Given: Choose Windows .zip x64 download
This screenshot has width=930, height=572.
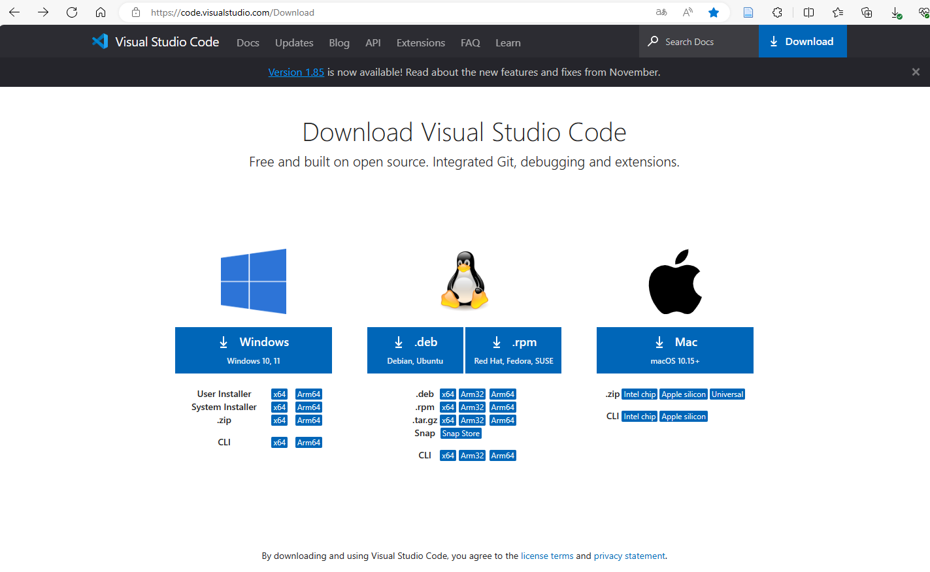Looking at the screenshot, I should (x=280, y=421).
